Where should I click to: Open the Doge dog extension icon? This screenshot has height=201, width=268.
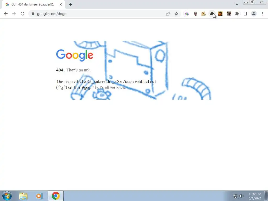click(203, 14)
